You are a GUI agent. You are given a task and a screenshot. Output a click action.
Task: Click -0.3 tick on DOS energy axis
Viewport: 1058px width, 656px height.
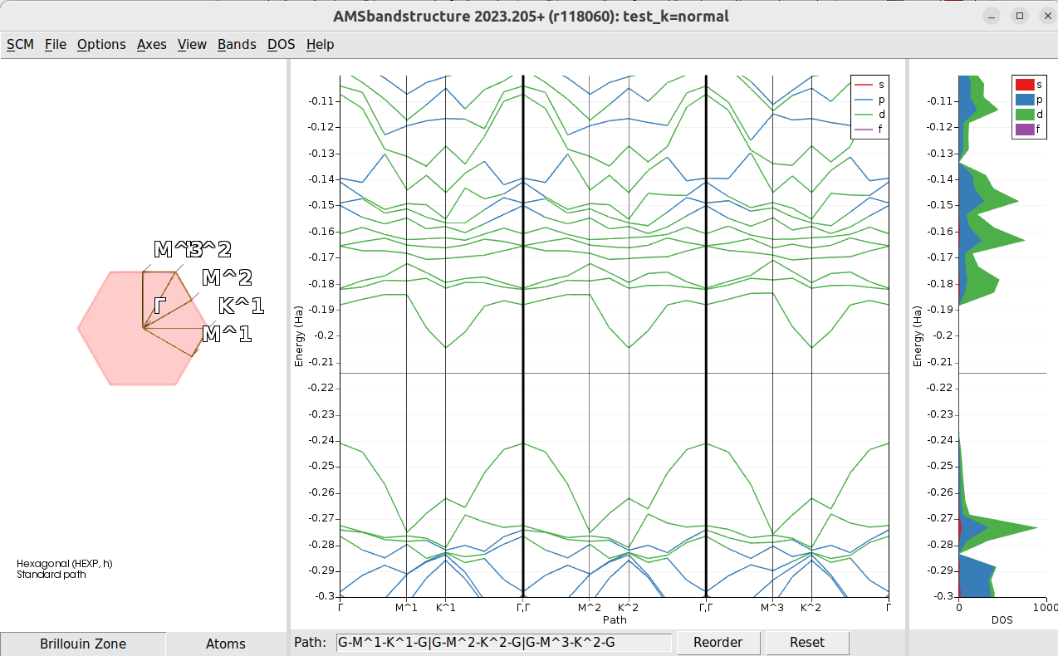click(942, 596)
